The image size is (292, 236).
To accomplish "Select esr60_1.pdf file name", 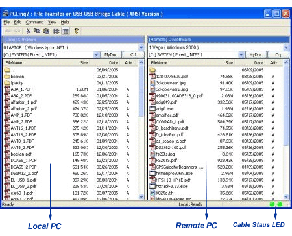I will pyautogui.click(x=22, y=193).
